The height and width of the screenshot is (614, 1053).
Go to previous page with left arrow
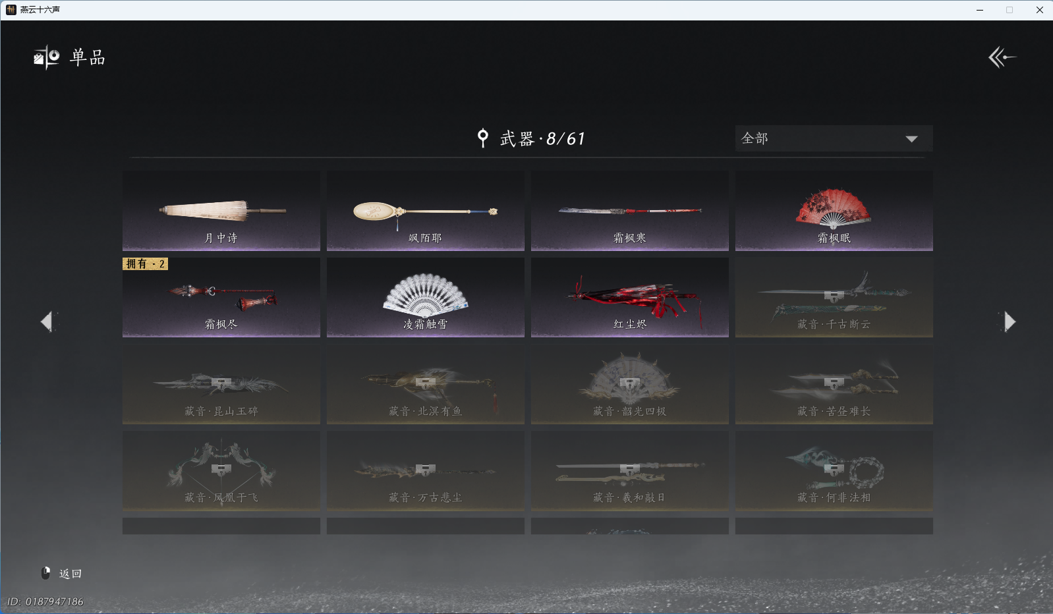tap(47, 321)
